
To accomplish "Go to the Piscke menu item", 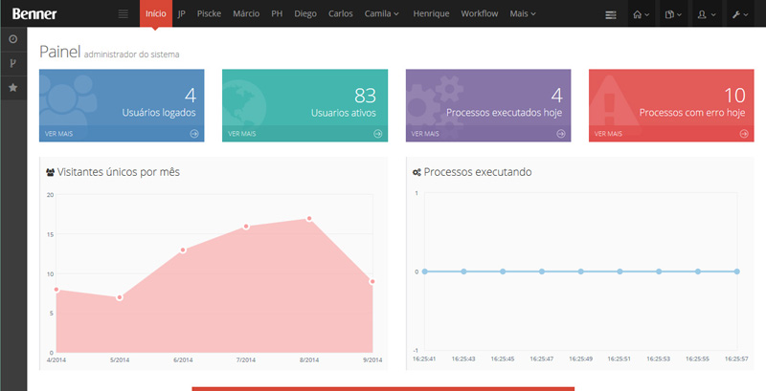I will [209, 14].
